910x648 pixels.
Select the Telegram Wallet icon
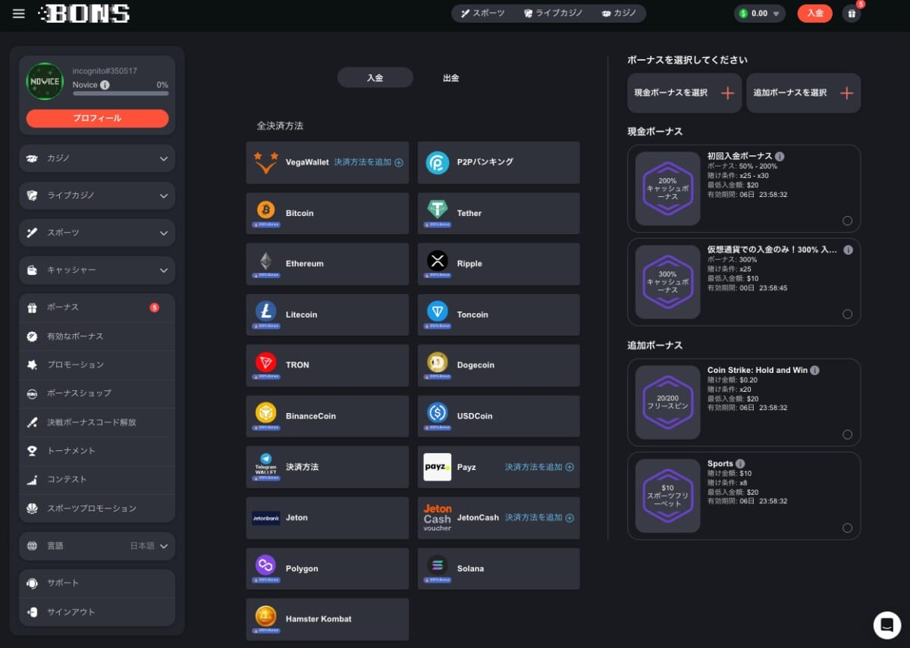[x=265, y=464]
